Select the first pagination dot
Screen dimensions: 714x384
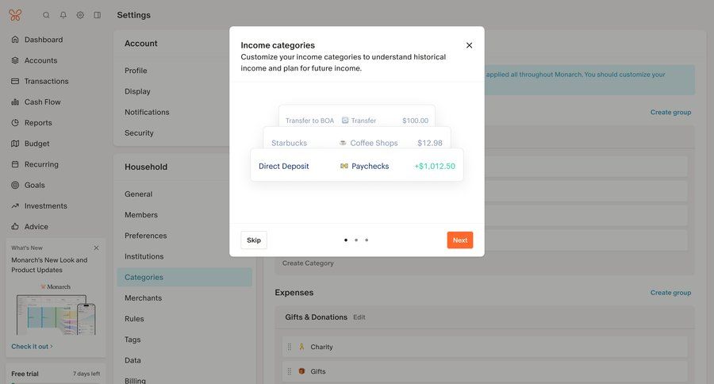(346, 240)
